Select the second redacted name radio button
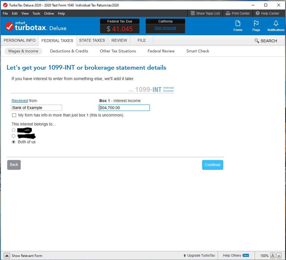 coord(13,136)
